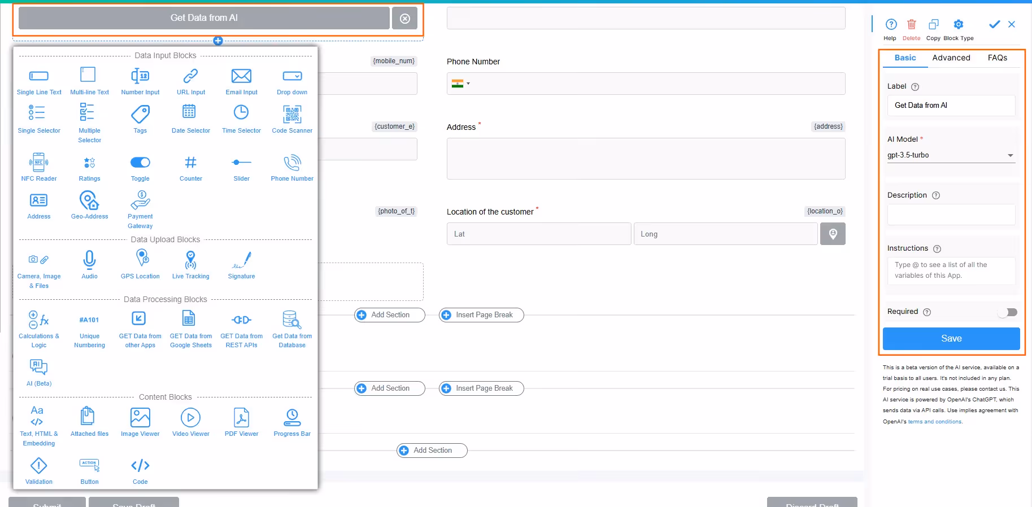This screenshot has height=507, width=1032.
Task: Insert the Audio upload block
Action: [x=89, y=265]
